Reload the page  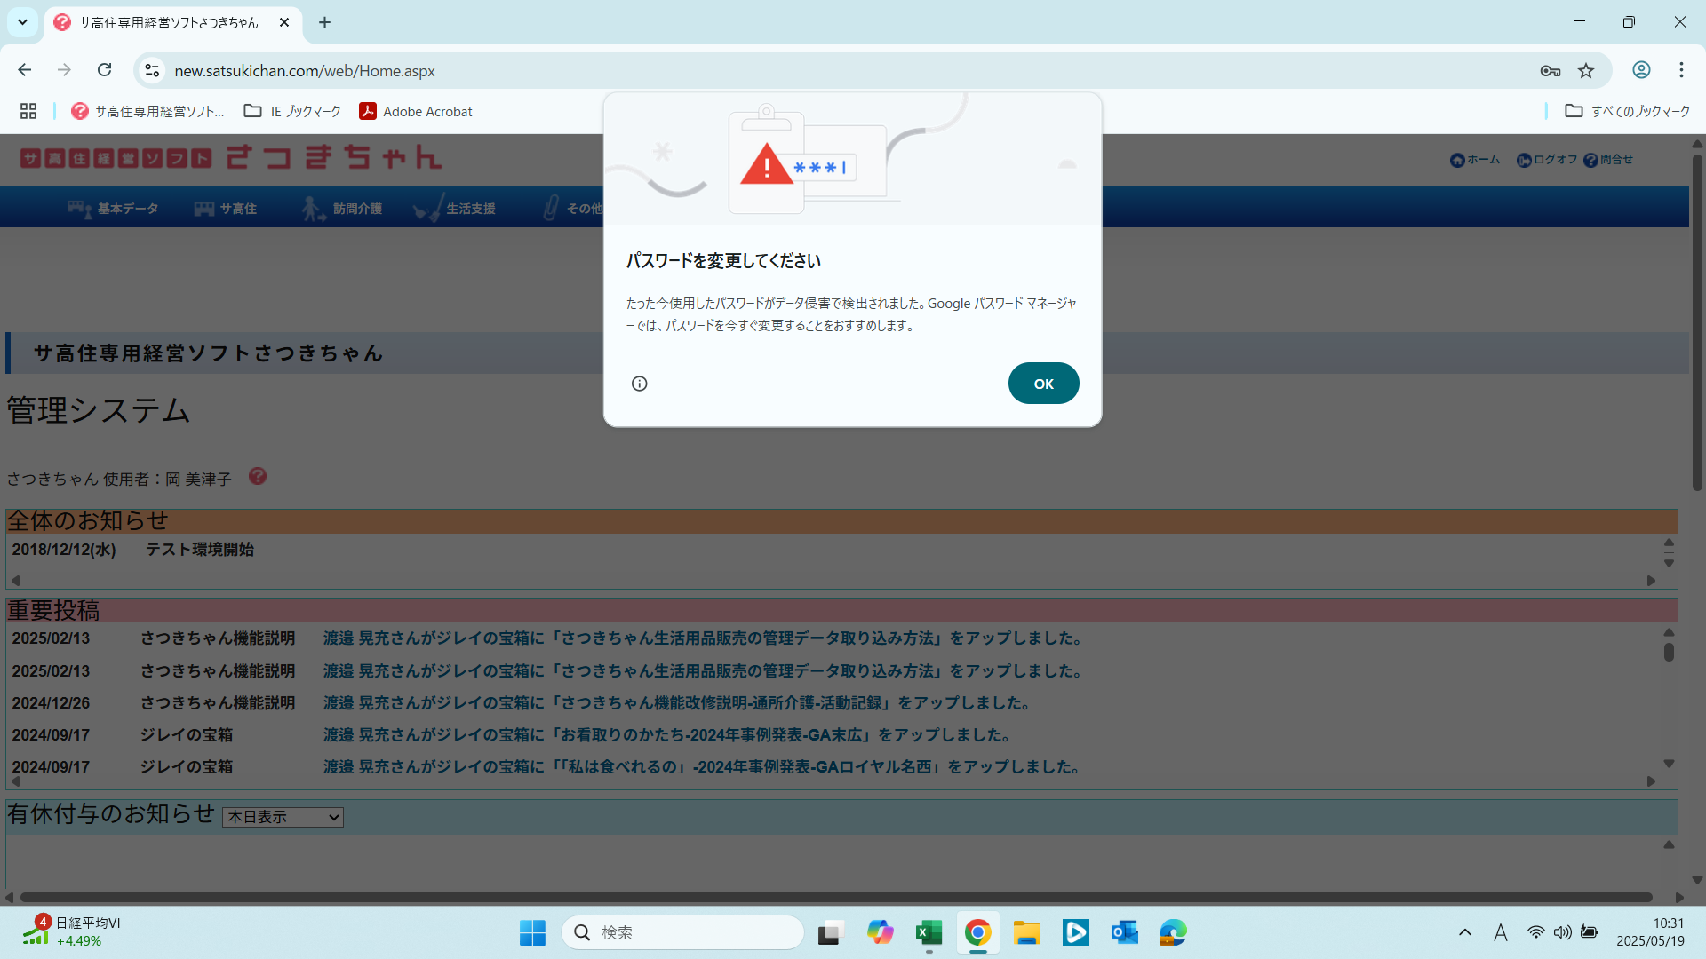(105, 70)
